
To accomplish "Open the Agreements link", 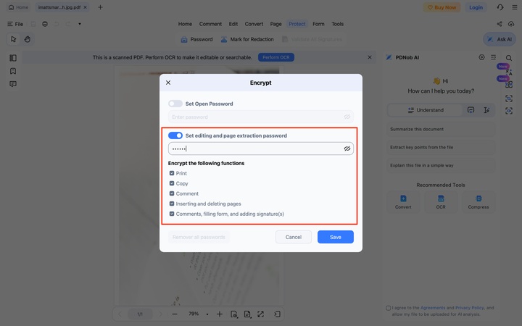I will tap(432, 308).
